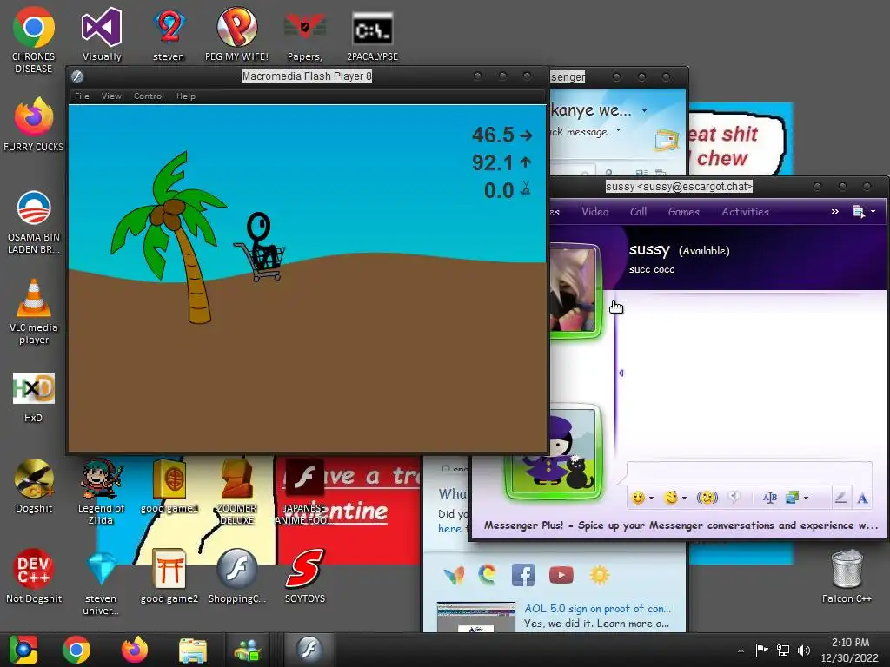Open the File menu in Flash Player
Viewport: 890px width, 667px height.
coord(82,96)
